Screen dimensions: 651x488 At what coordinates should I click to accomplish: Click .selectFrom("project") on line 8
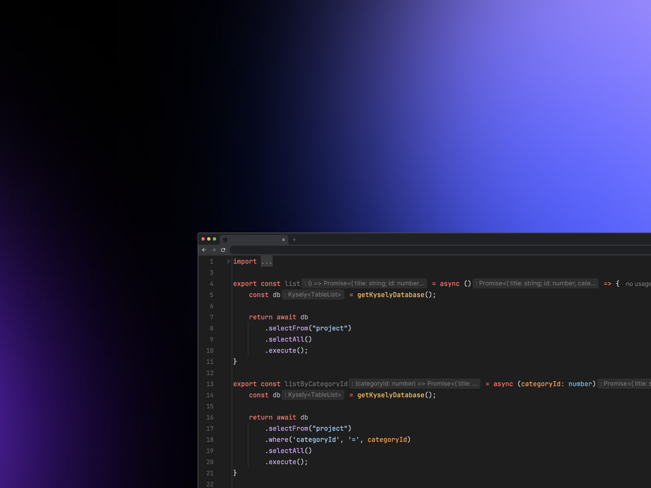click(308, 328)
